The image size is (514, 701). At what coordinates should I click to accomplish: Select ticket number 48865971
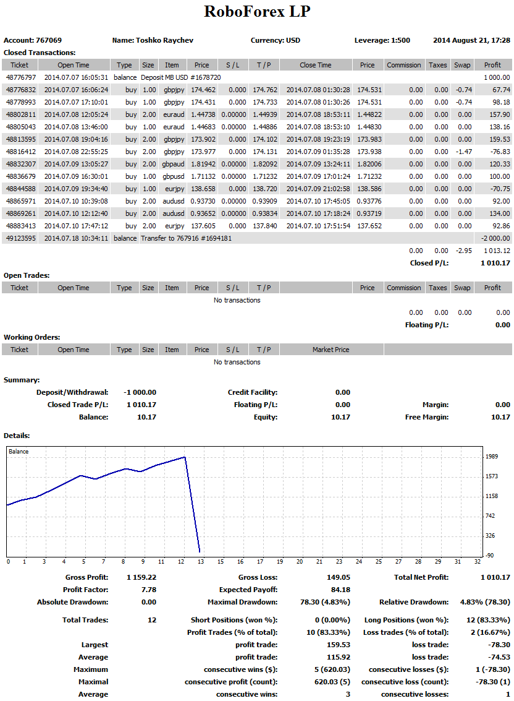click(21, 201)
